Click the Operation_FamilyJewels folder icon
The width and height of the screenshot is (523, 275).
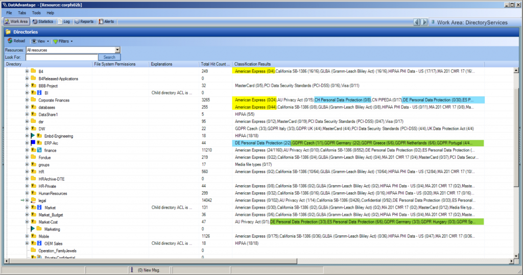pyautogui.click(x=33, y=251)
